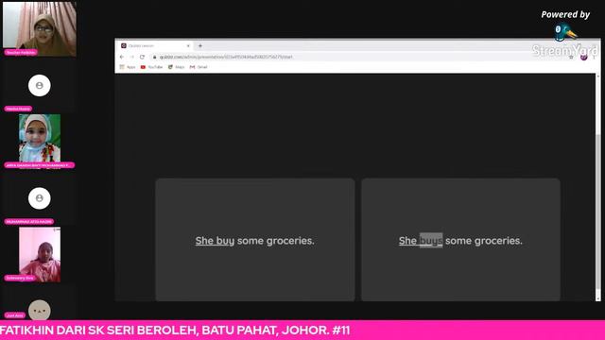This screenshot has height=340, width=605.
Task: Click the pink banner text mentioning Johor
Action: 175,331
